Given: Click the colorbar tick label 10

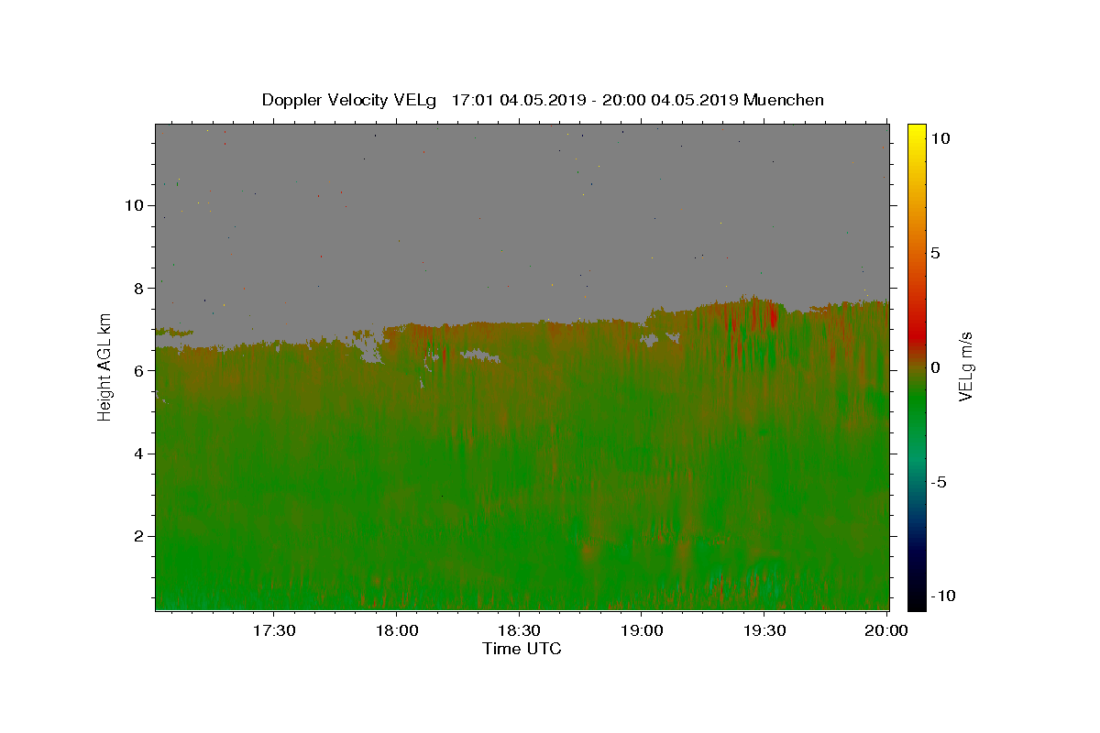Looking at the screenshot, I should pos(940,138).
